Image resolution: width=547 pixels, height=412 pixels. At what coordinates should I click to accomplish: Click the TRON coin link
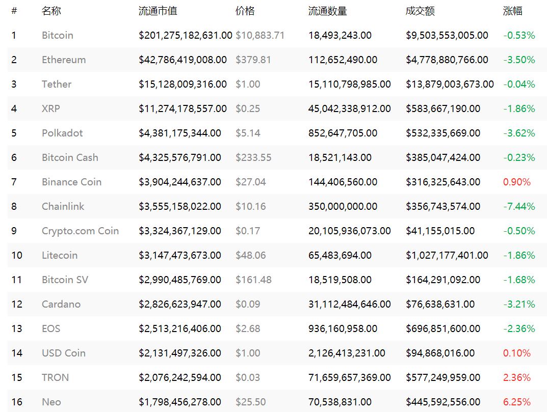55,377
